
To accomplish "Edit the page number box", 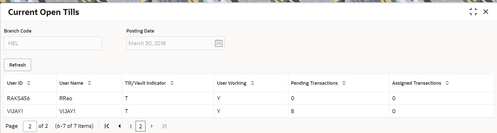I will [x=30, y=126].
